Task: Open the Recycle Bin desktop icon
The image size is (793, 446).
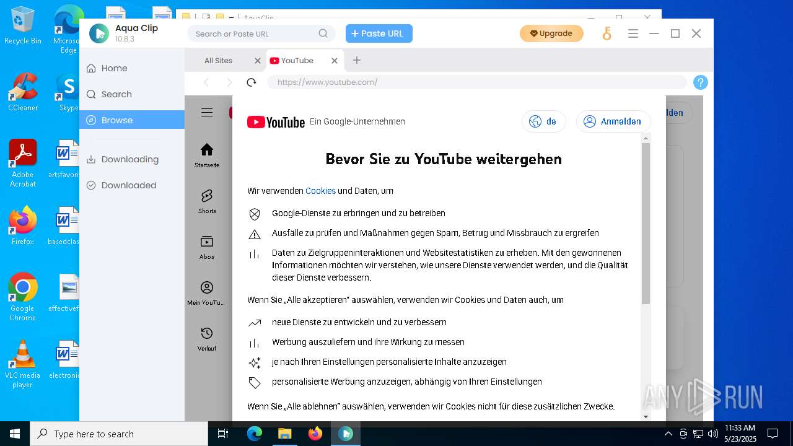Action: (x=23, y=26)
